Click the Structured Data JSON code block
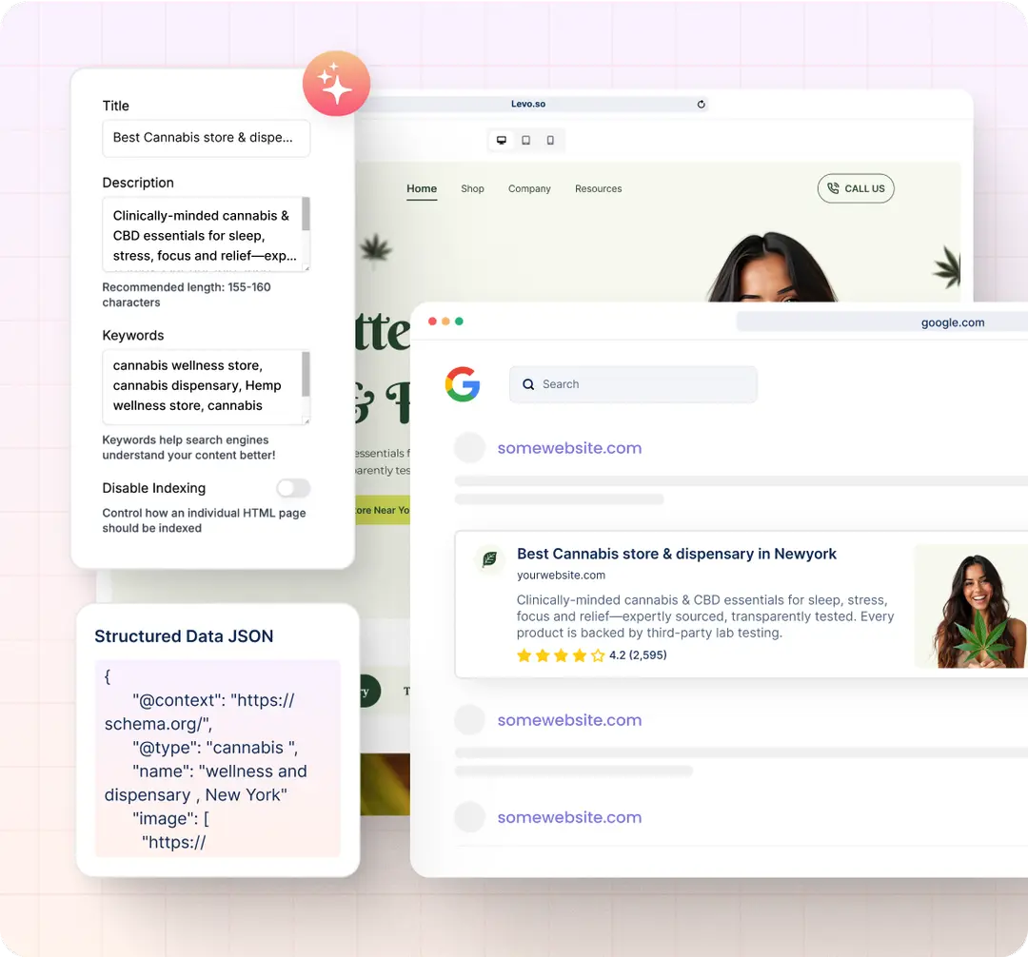This screenshot has height=957, width=1028. [x=218, y=758]
